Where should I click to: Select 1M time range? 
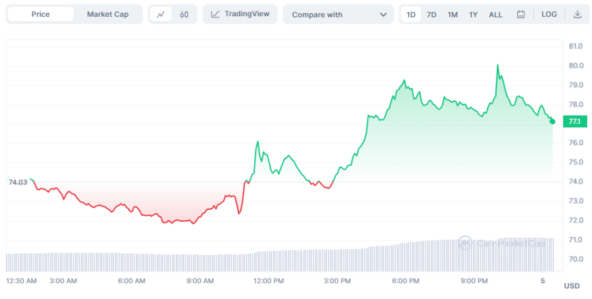[453, 14]
